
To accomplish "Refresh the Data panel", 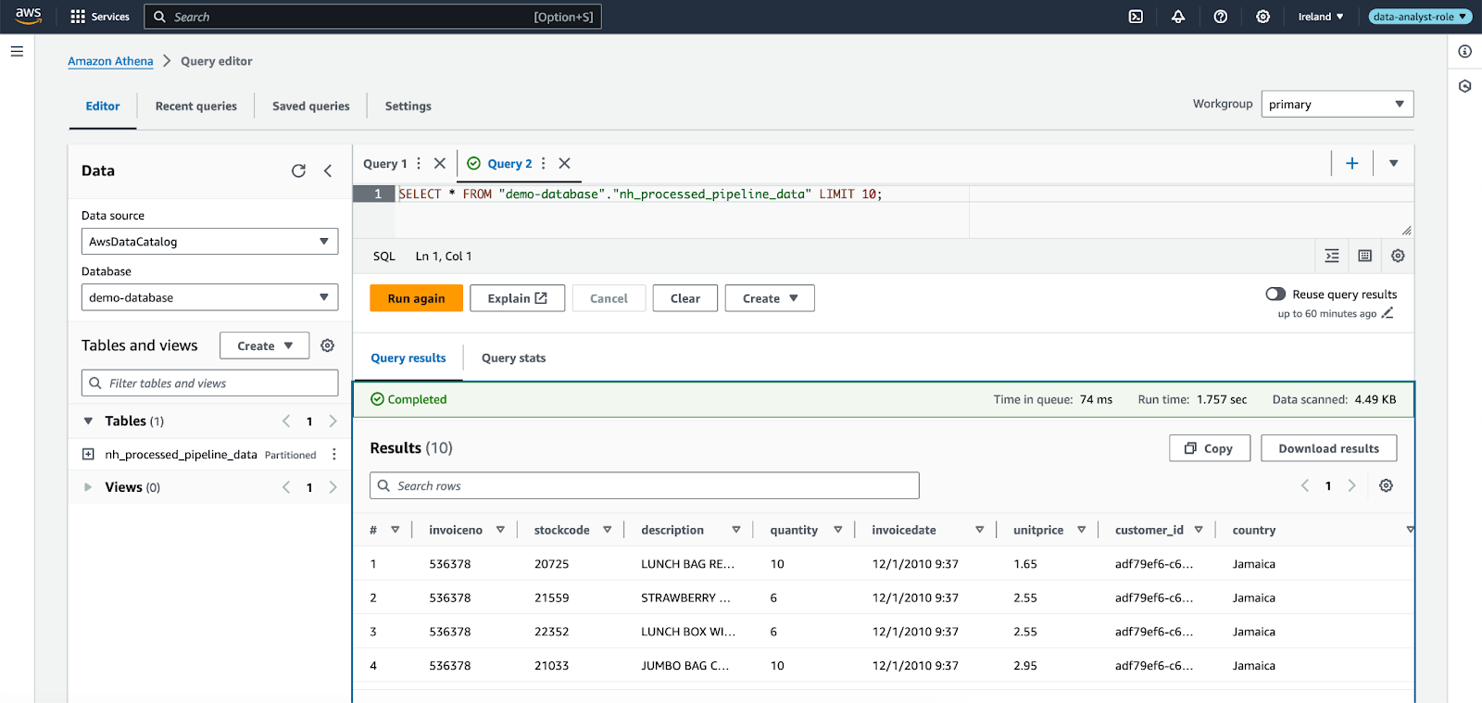I will pyautogui.click(x=298, y=170).
